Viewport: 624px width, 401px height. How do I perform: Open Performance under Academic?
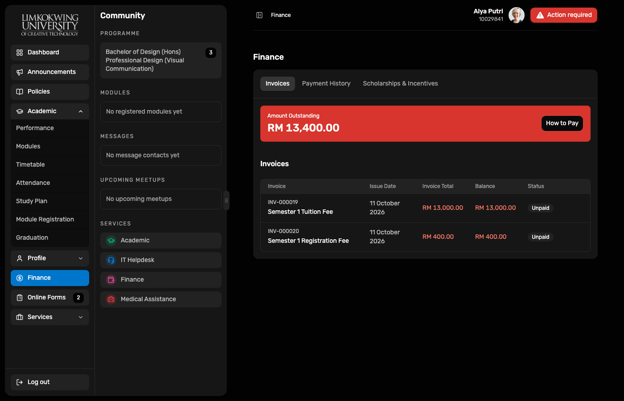50,128
